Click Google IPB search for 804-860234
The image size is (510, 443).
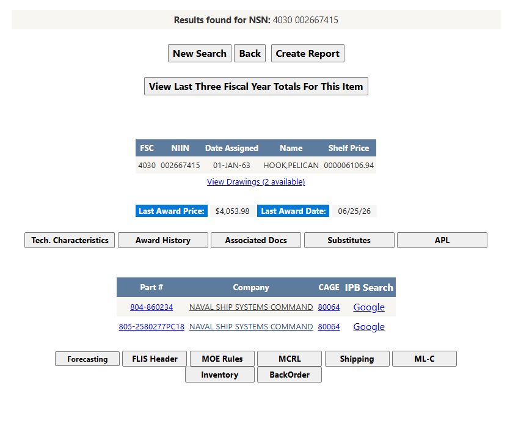pyautogui.click(x=369, y=307)
